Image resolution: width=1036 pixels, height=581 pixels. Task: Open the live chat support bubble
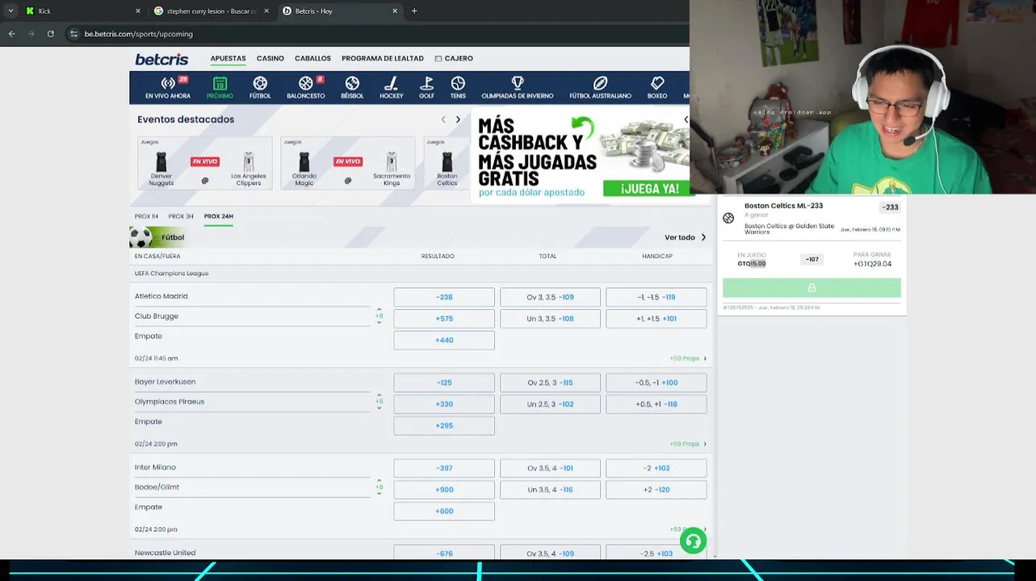click(x=693, y=541)
